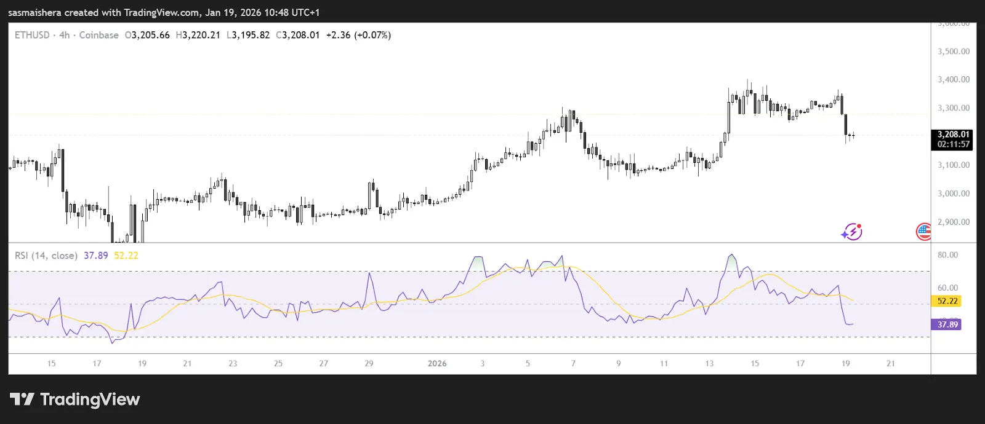Click the date 13 on the time axis
The width and height of the screenshot is (985, 424).
(x=709, y=363)
